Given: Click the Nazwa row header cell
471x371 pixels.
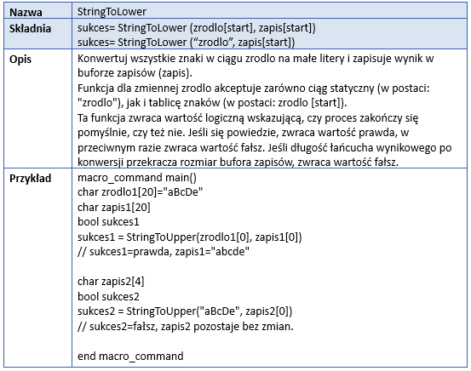Looking at the screenshot, I should [37, 11].
